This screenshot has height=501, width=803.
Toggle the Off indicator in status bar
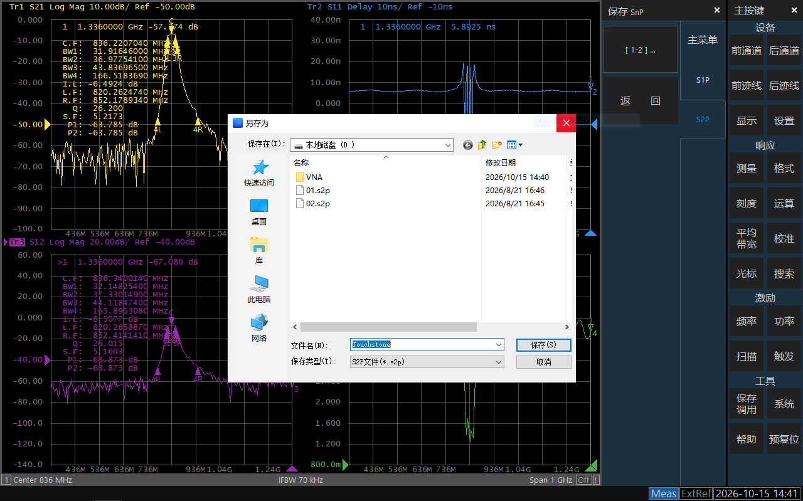pyautogui.click(x=583, y=480)
